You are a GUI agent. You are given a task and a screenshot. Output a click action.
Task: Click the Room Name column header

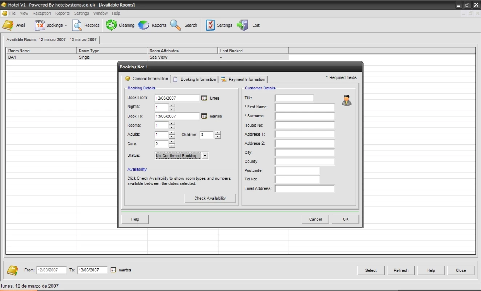[x=41, y=51]
